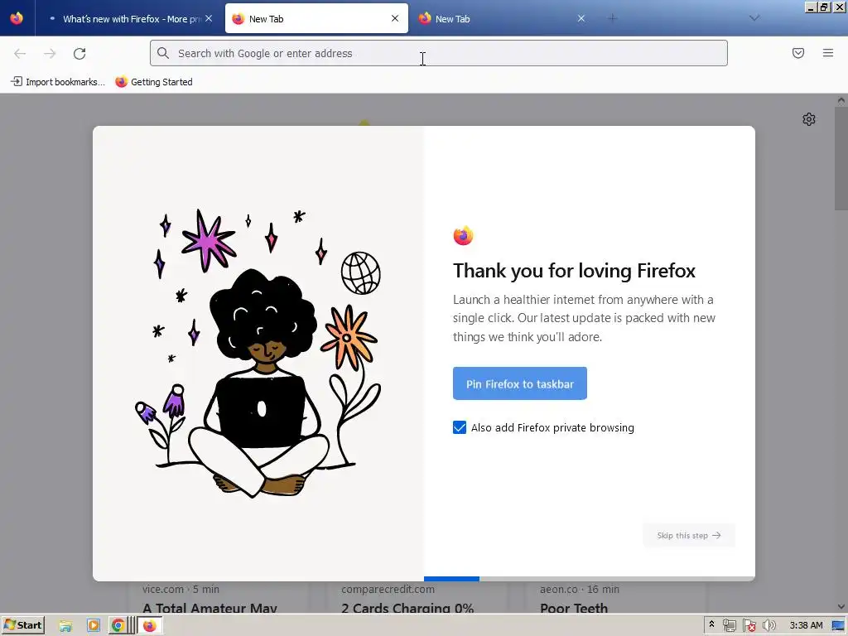Open the Getting Started bookmark

154,82
